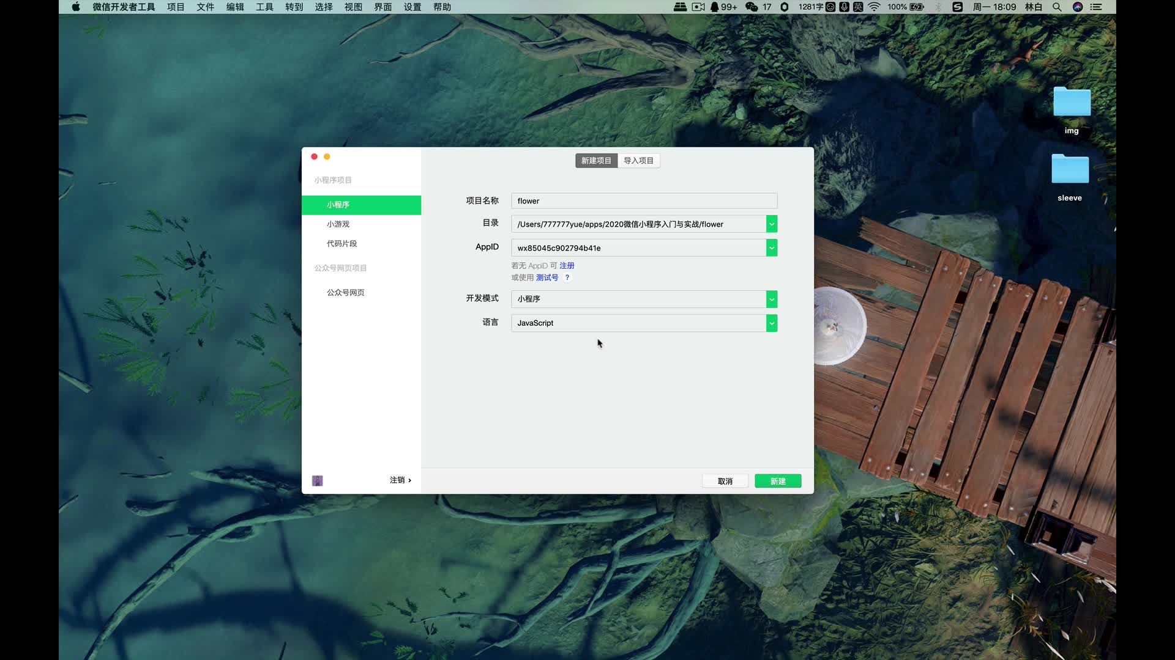Open the 转到 menu

[x=294, y=7]
